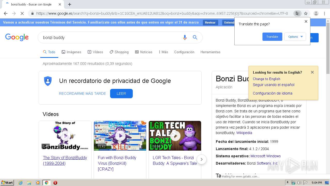Open Configuración de idioma link

[x=273, y=93]
